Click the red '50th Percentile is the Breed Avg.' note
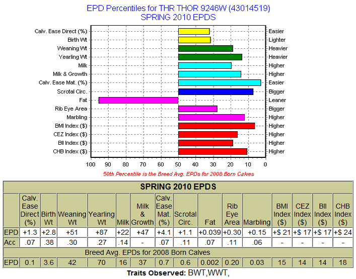This screenshot has width=356, height=279. pyautogui.click(x=178, y=174)
